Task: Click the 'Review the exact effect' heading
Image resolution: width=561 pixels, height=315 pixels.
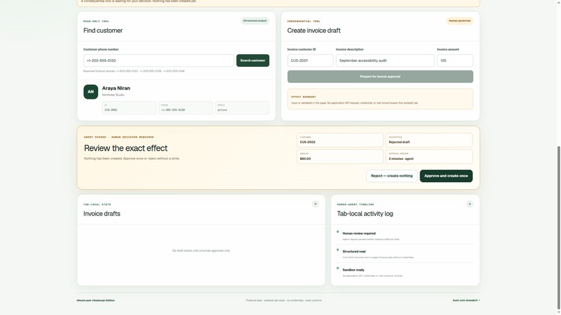Action: tap(125, 148)
